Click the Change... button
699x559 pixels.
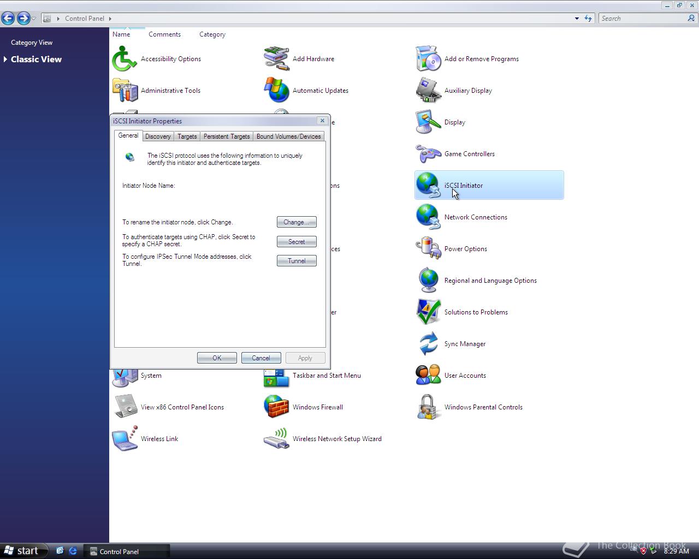[297, 222]
